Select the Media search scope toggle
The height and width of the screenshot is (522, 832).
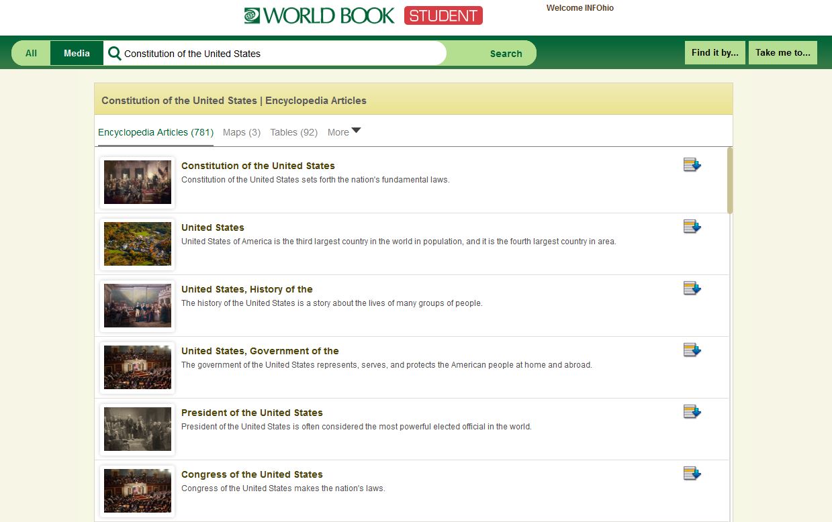77,53
